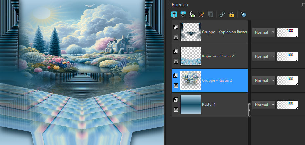Select the 'Gruppe - Raster 2' layer name

tap(217, 80)
